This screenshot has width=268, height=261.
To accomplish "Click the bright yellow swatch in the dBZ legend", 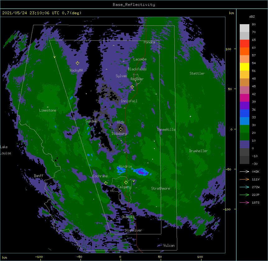I will [244, 67].
